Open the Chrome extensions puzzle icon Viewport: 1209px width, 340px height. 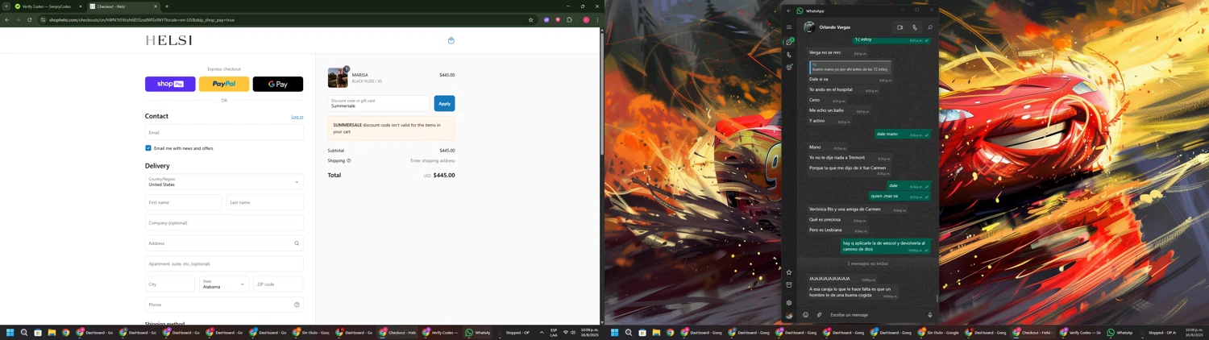(569, 19)
